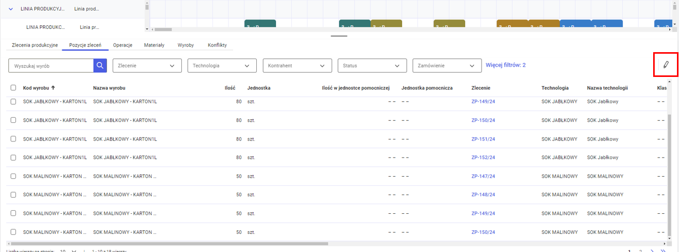The image size is (679, 252).
Task: Expand the Status filter dropdown
Action: (372, 66)
